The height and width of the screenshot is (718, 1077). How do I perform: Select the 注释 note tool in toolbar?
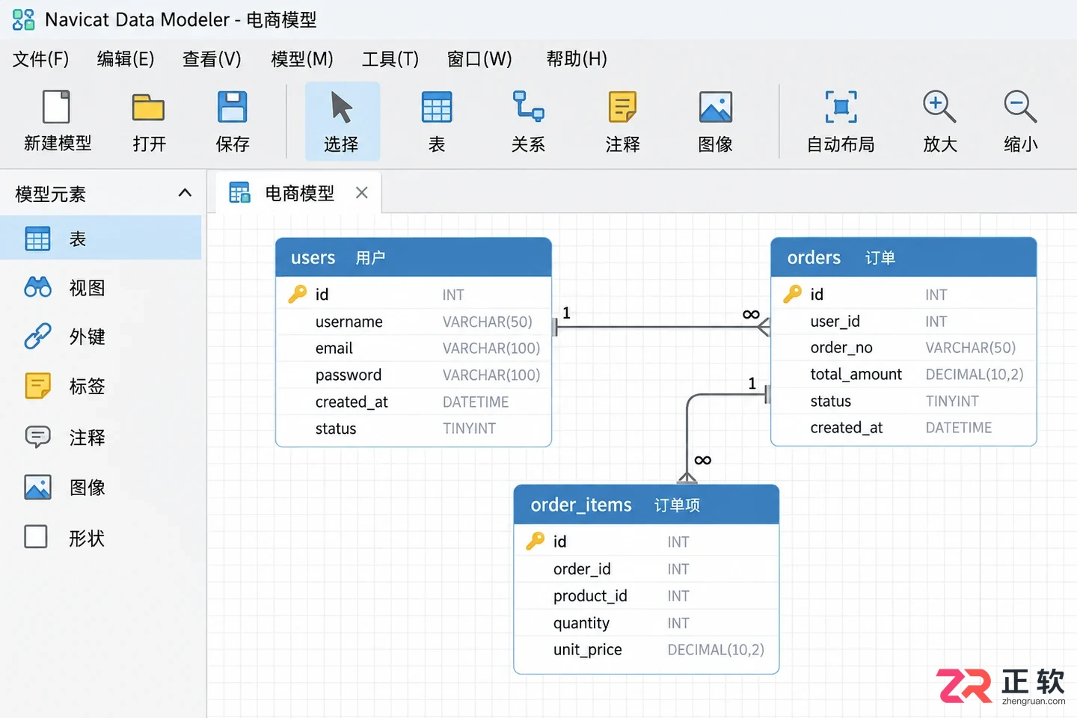(622, 121)
